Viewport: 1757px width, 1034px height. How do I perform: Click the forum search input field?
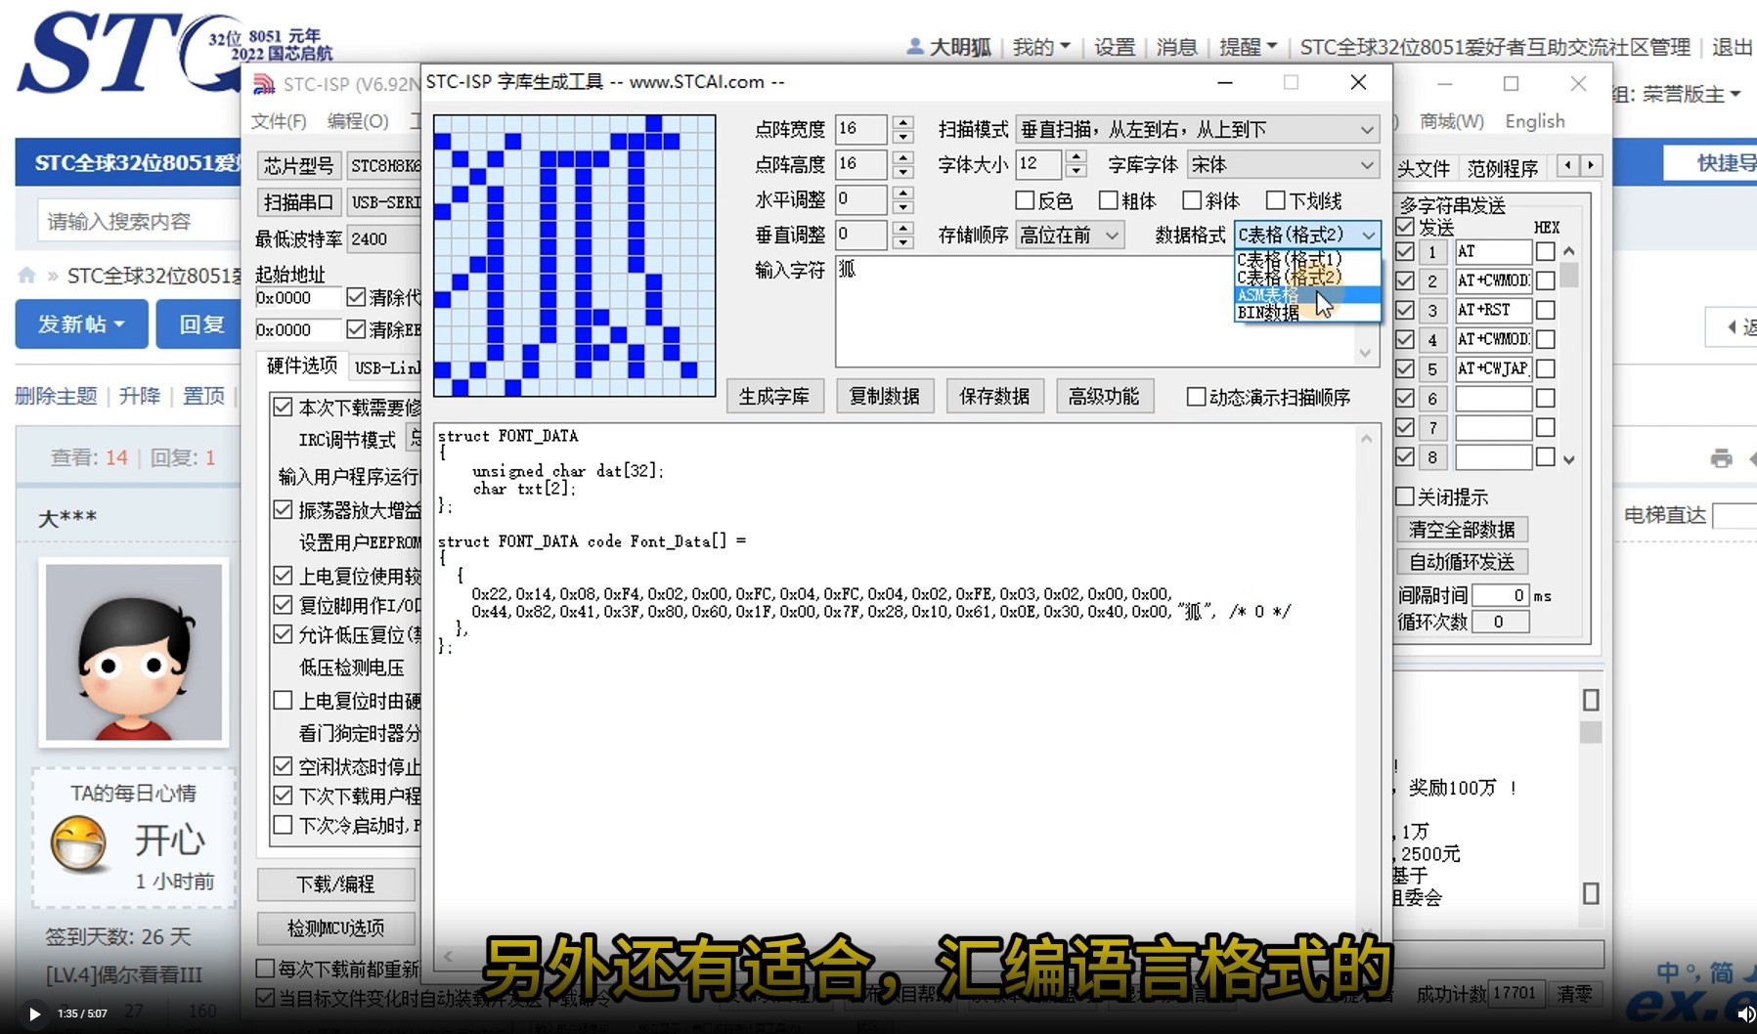pos(138,221)
